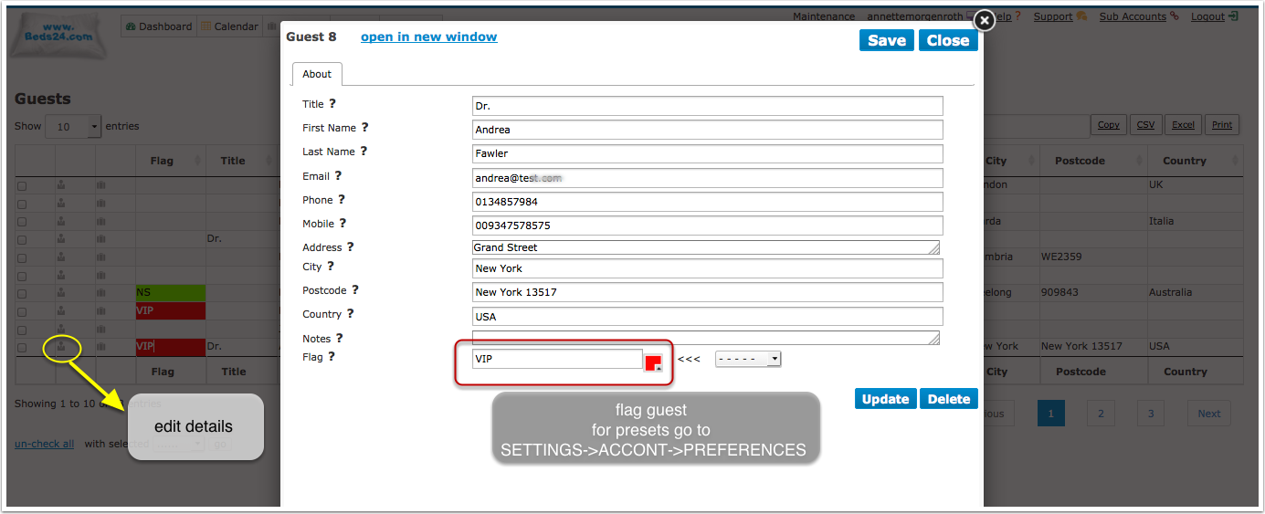Click the edit details icon in the VIP Dr. row
Viewport: 1265px width, 514px height.
pyautogui.click(x=60, y=346)
